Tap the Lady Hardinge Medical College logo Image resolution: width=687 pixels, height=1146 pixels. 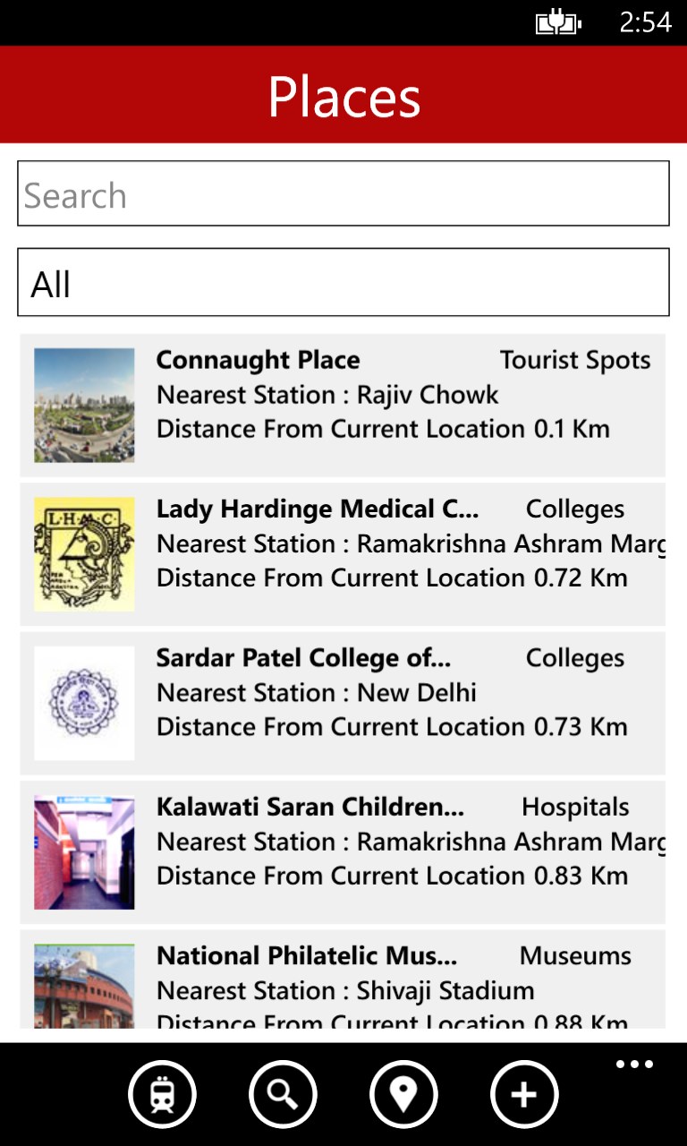(x=84, y=554)
